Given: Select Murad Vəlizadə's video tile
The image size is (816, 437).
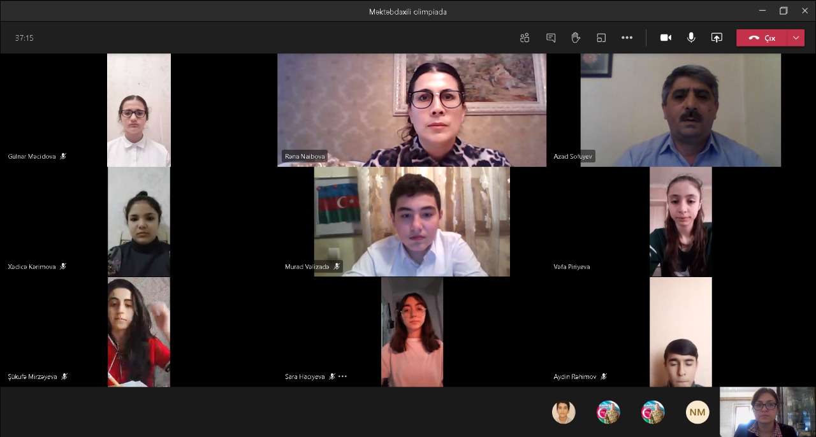Looking at the screenshot, I should (412, 222).
